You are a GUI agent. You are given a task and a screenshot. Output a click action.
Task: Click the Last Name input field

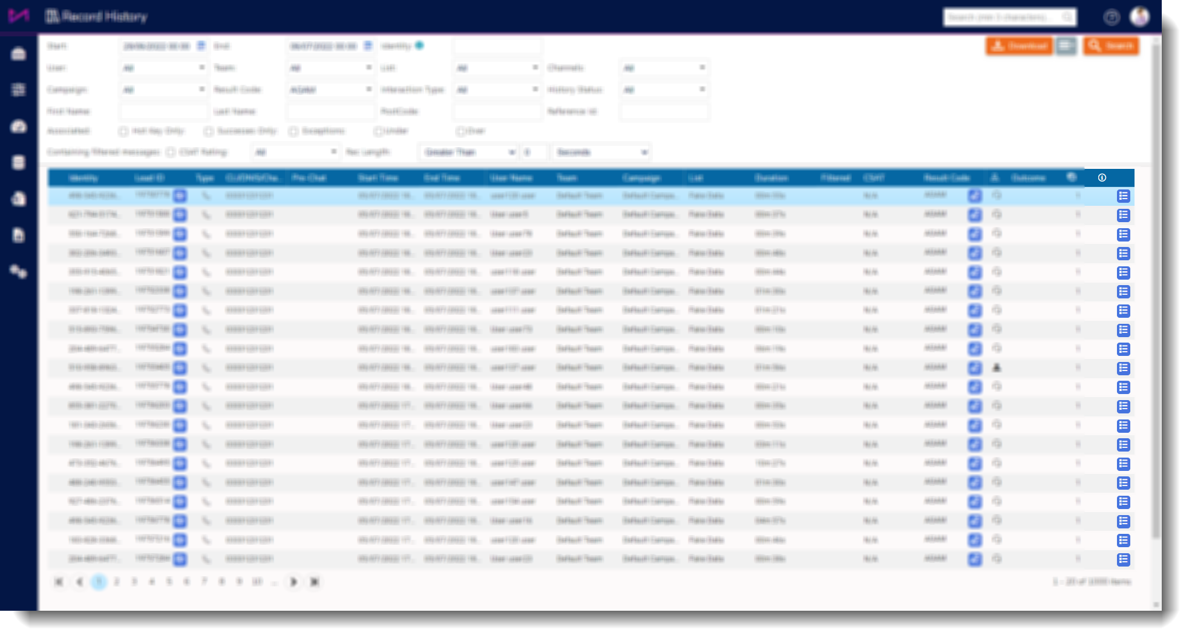(x=330, y=111)
